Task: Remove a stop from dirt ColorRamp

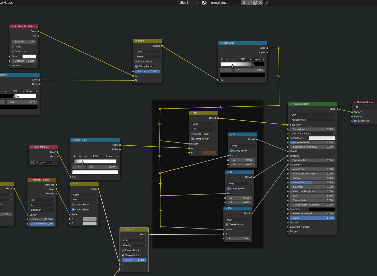Action: coord(80,156)
